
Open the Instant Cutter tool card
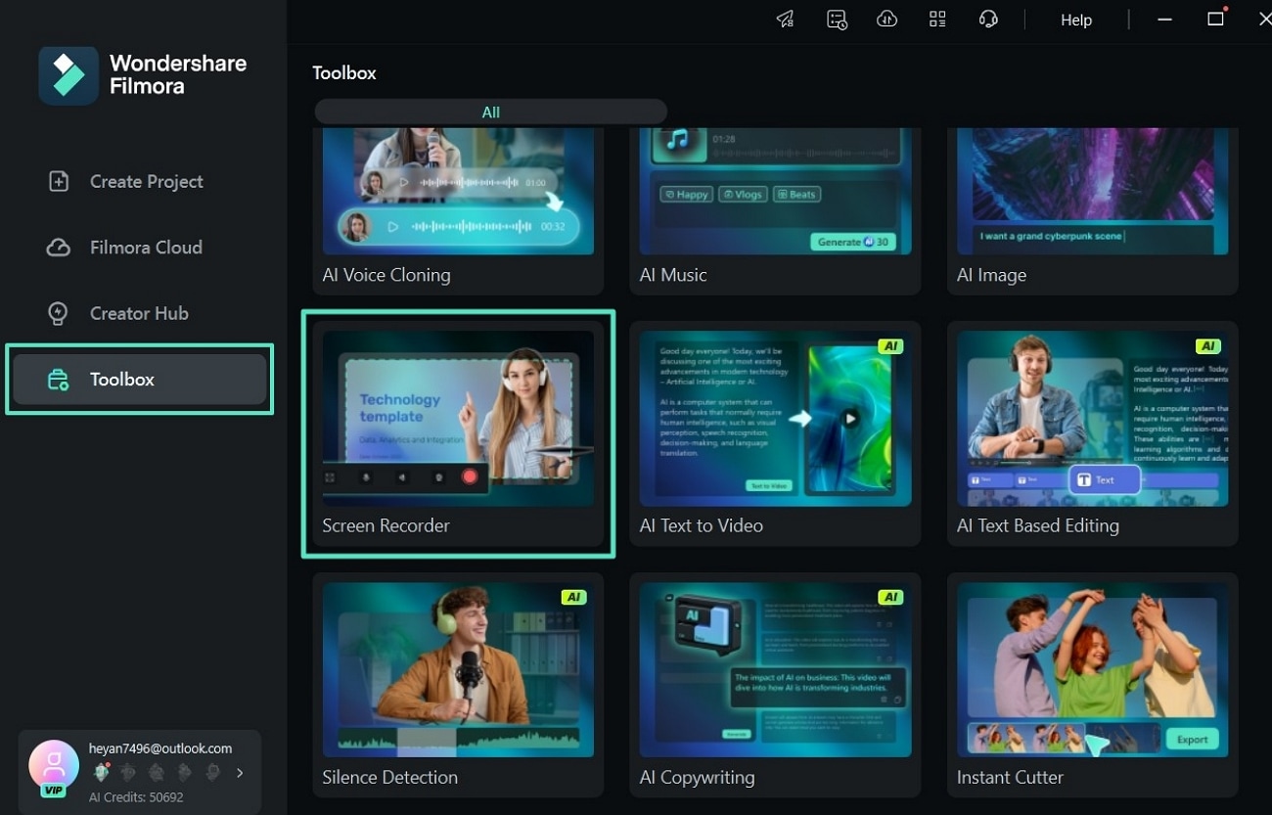click(x=1092, y=685)
